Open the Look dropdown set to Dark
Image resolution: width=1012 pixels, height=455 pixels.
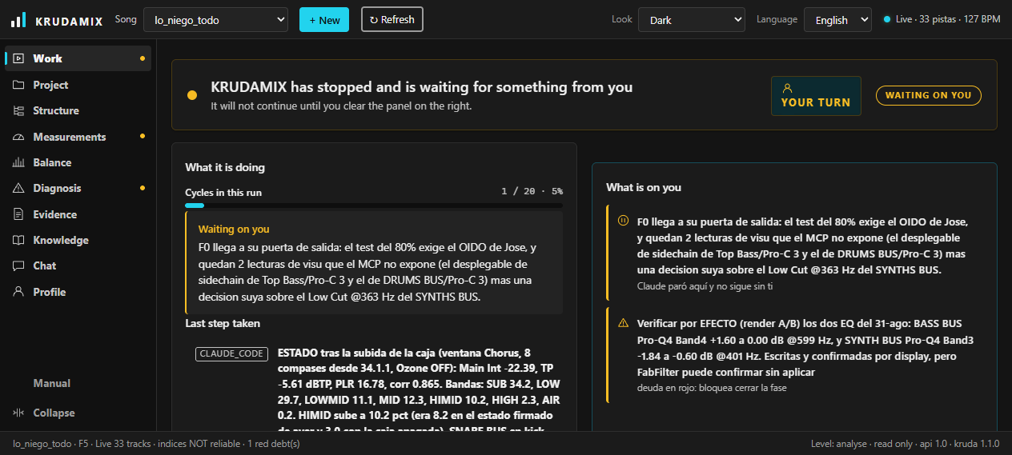point(692,20)
